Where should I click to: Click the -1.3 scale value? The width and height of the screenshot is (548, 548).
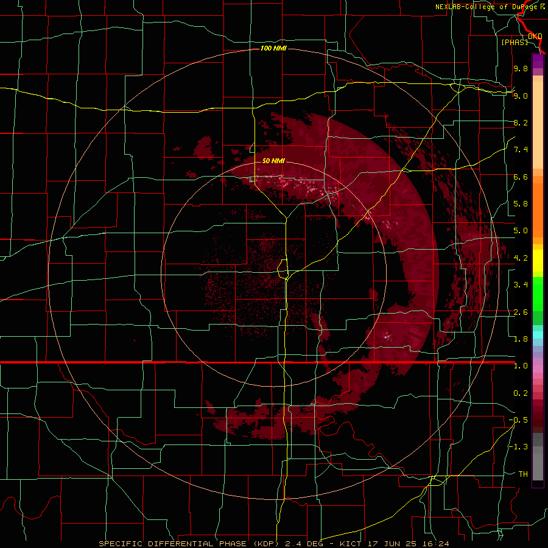coord(518,447)
